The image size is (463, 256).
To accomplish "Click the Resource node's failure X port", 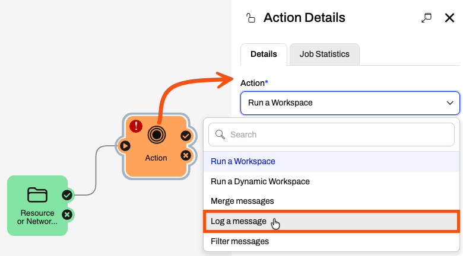I will [x=67, y=215].
